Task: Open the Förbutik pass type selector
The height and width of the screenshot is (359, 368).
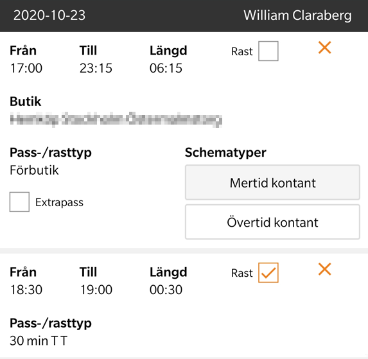Action: [34, 170]
